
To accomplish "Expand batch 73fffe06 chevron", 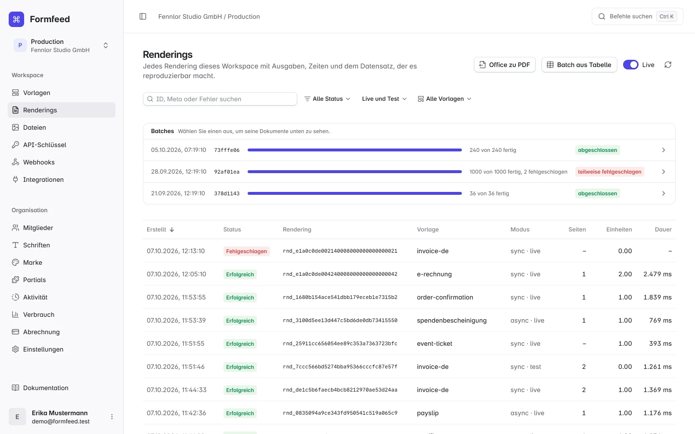I will tap(664, 150).
